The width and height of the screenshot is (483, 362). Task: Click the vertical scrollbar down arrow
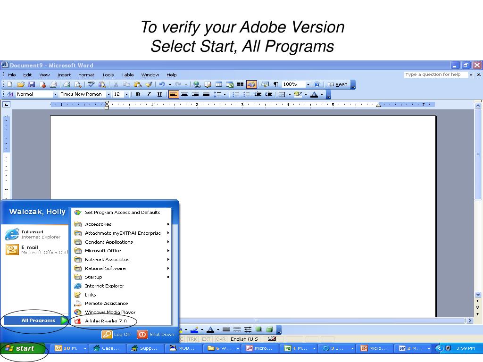tap(478, 295)
